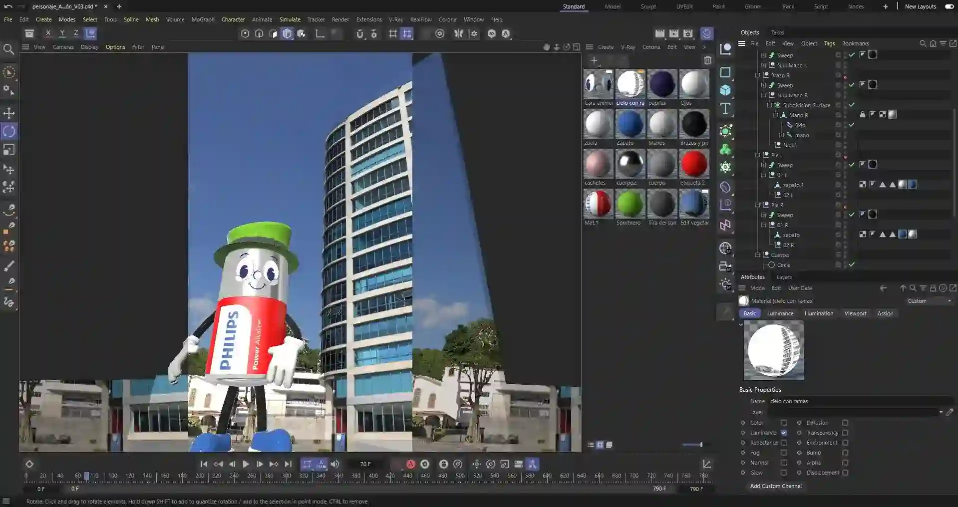Image resolution: width=958 pixels, height=507 pixels.
Task: Click the Undo arrow in the title bar
Action: 8,6
